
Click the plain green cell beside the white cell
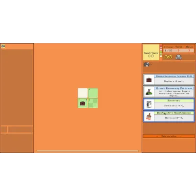point(93,93)
